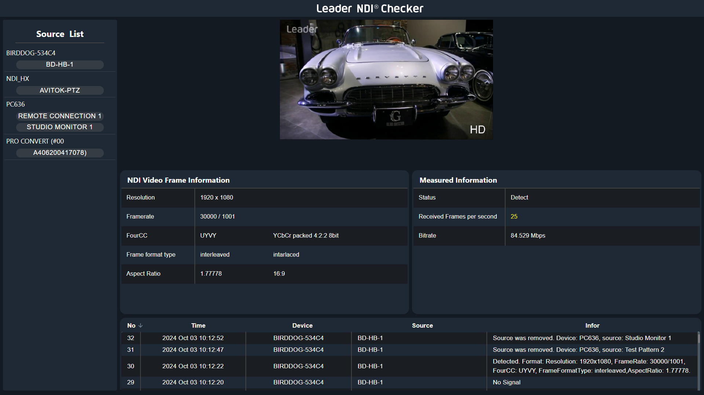Screen dimensions: 704x395
Task: Select the AVITOK-PTZ source
Action: pyautogui.click(x=60, y=90)
